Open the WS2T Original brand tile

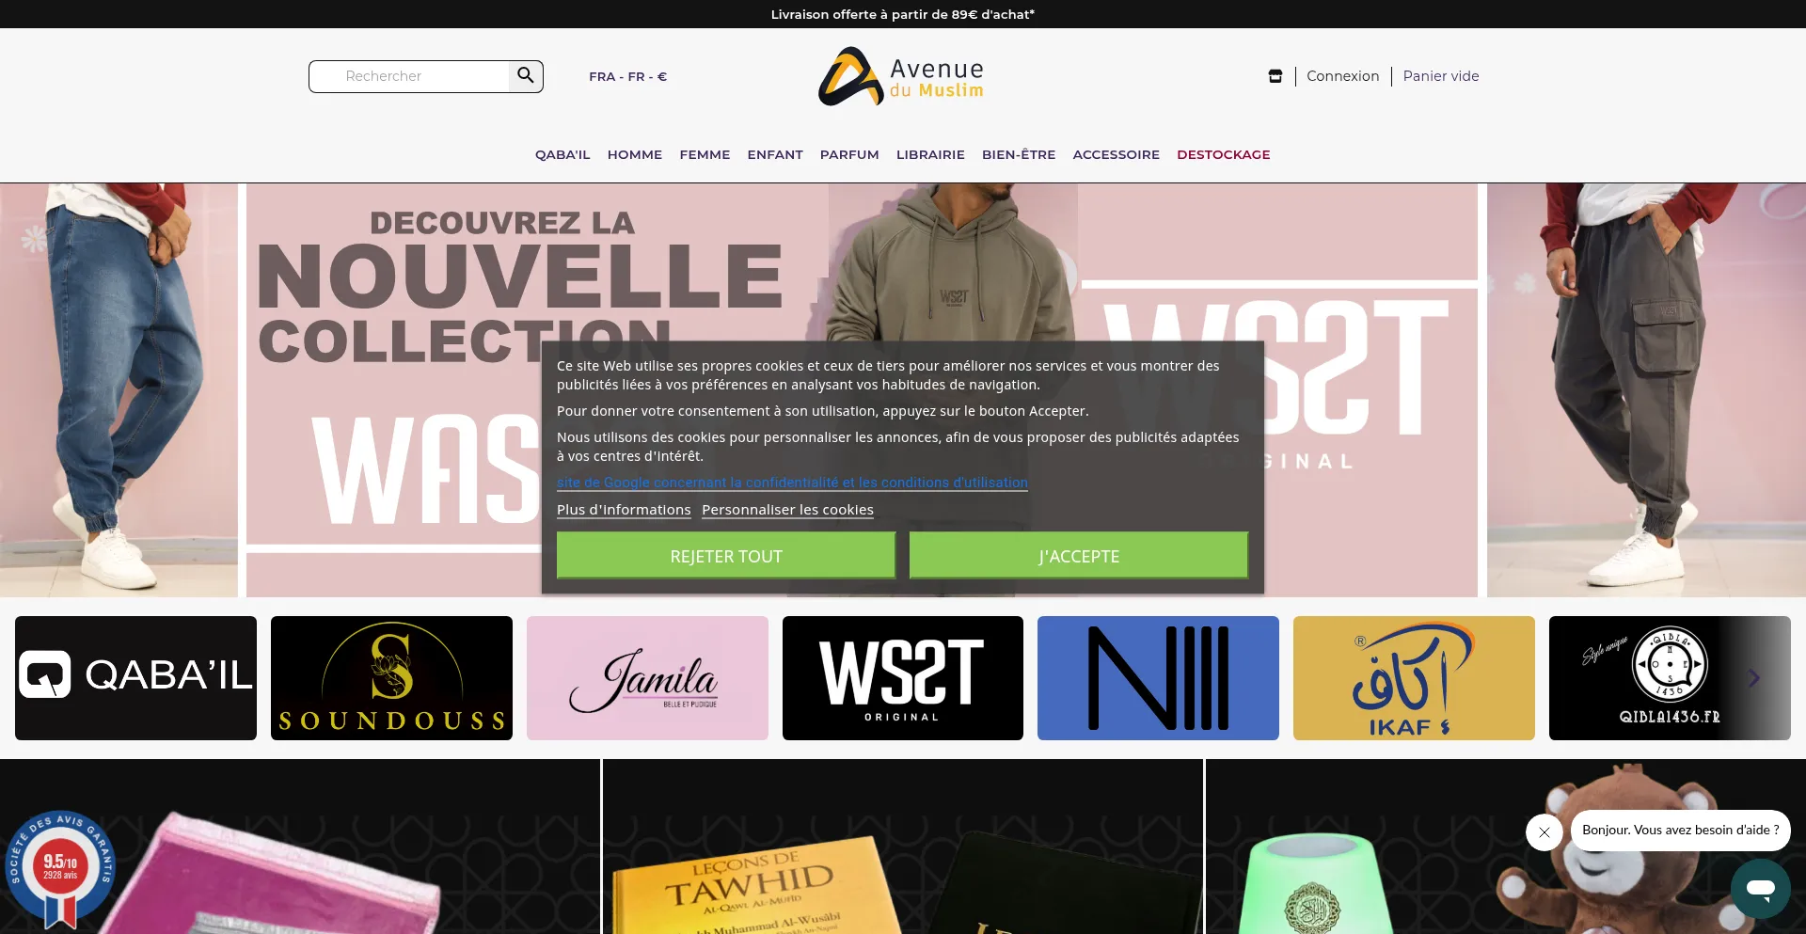pyautogui.click(x=903, y=678)
